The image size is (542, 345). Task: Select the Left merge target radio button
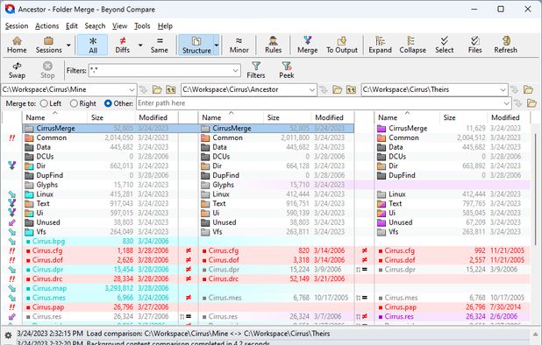pos(44,103)
